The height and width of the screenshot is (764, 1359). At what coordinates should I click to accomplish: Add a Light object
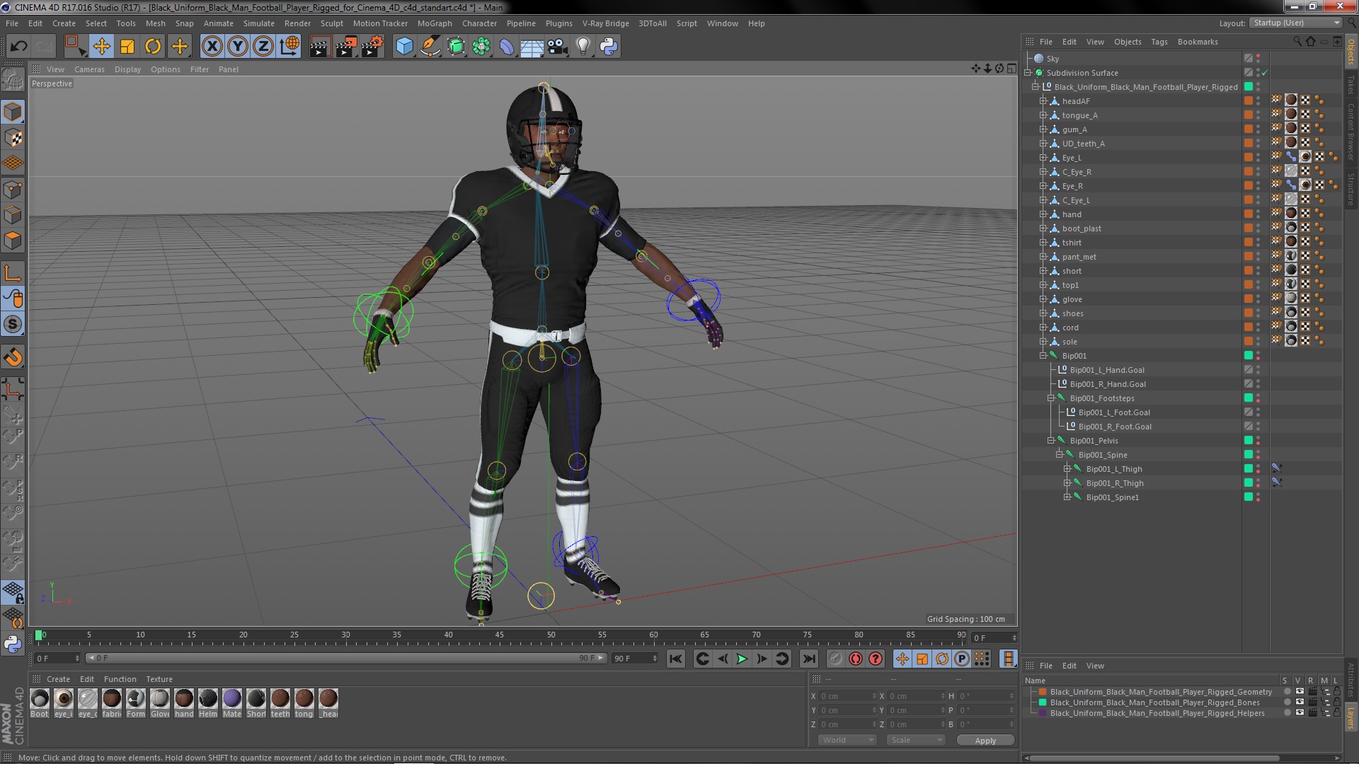tap(583, 47)
